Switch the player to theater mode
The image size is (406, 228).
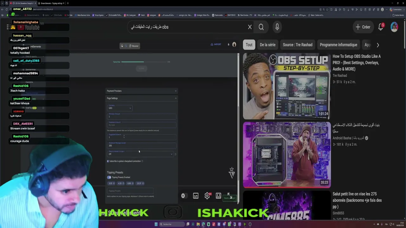[x=219, y=196]
